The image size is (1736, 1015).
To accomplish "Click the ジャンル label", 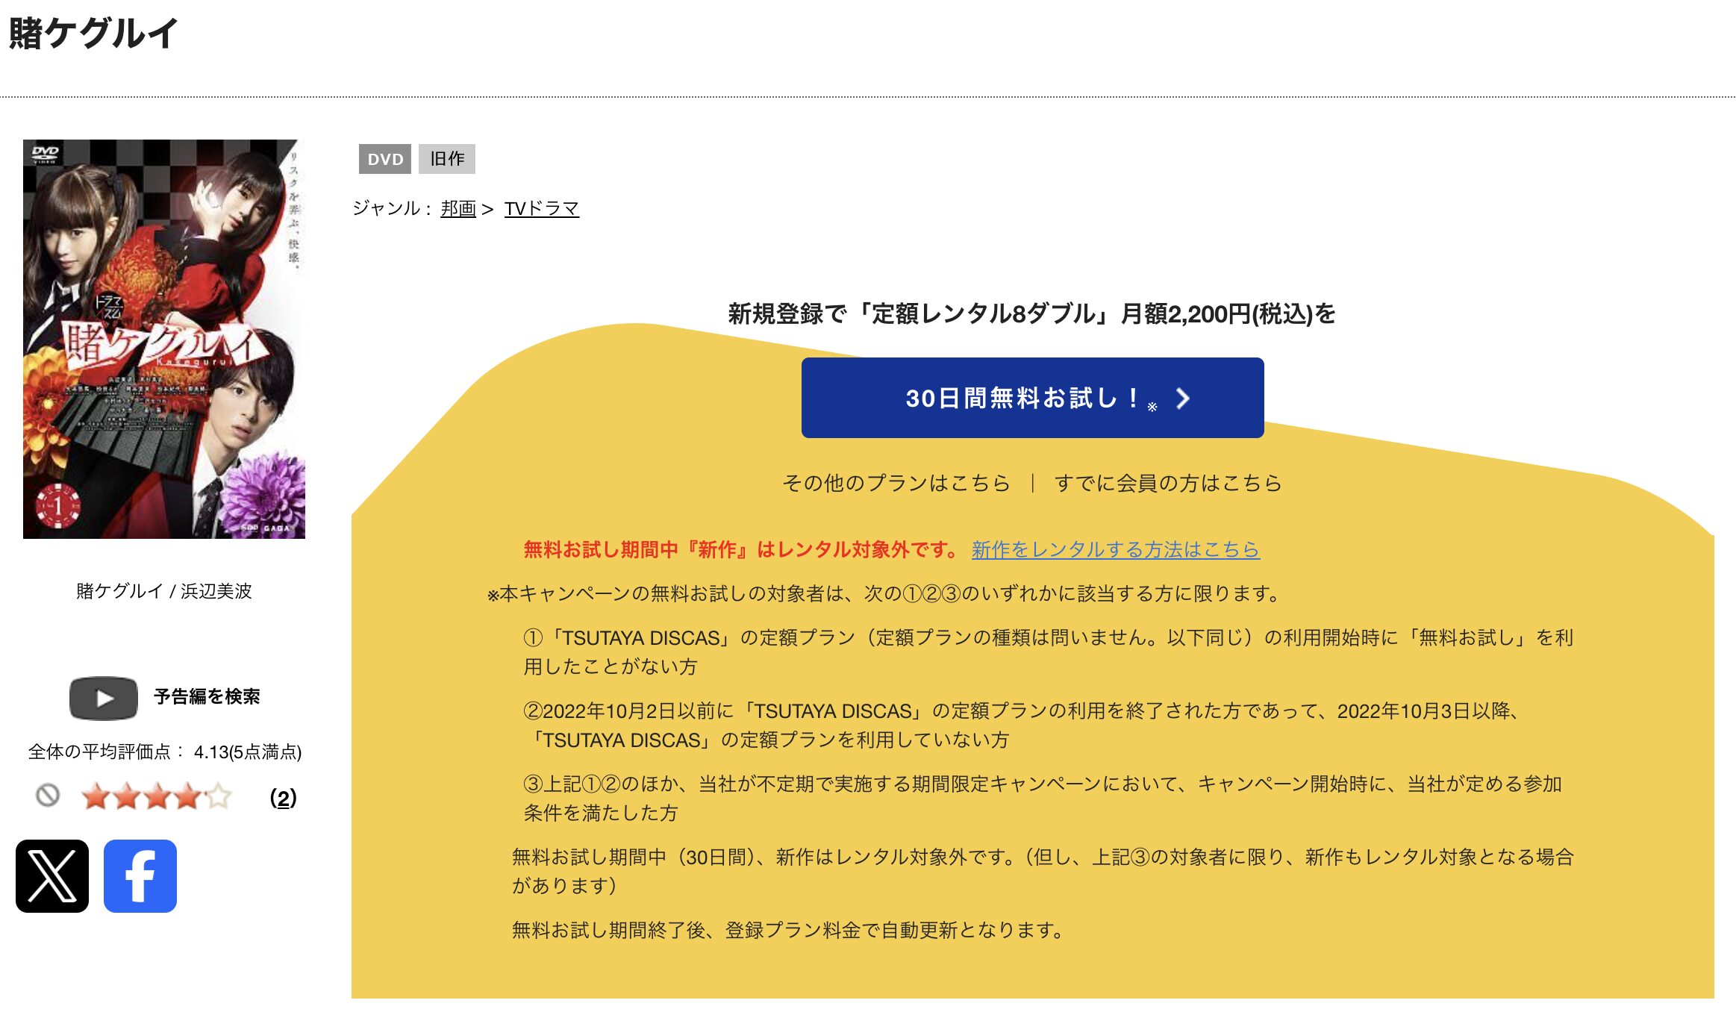I will click(392, 208).
